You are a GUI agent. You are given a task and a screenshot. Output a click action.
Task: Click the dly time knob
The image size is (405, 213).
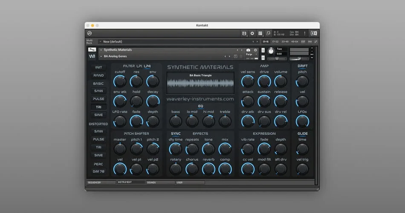tap(175, 149)
